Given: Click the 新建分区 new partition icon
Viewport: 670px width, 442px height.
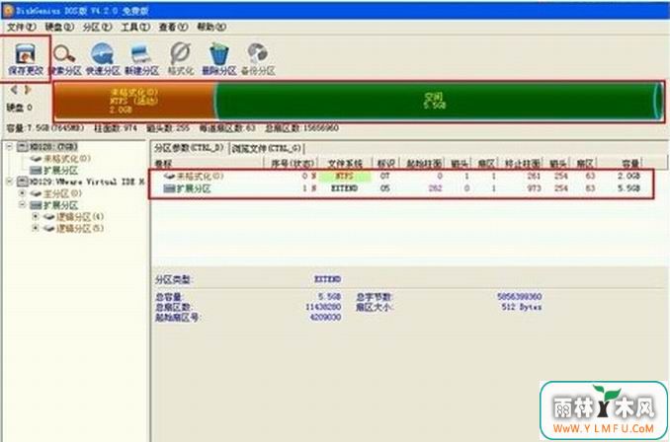Looking at the screenshot, I should click(141, 59).
